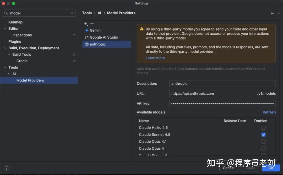This screenshot has height=175, width=283.
Task: Open Plugins settings page
Action: point(15,42)
